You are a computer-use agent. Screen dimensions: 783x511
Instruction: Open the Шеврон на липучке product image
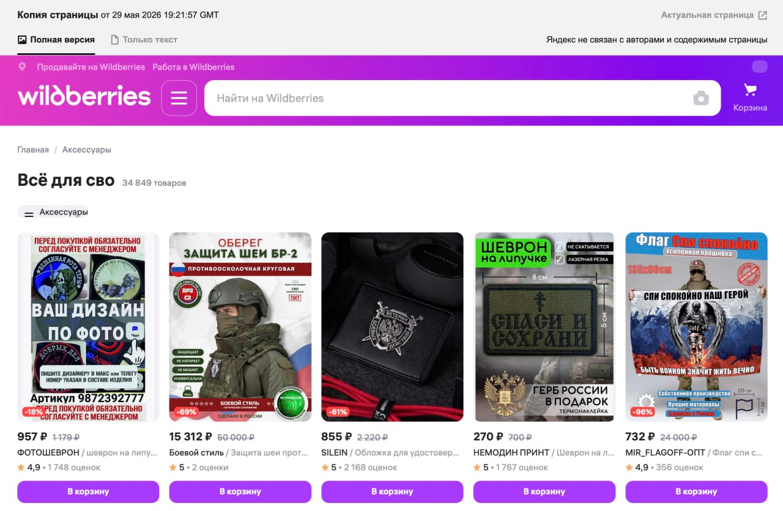pos(544,327)
